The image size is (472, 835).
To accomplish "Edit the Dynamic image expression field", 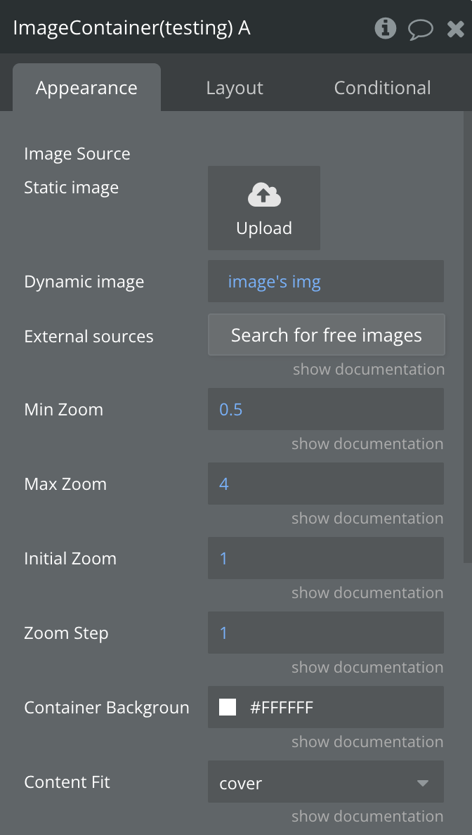I will 326,282.
